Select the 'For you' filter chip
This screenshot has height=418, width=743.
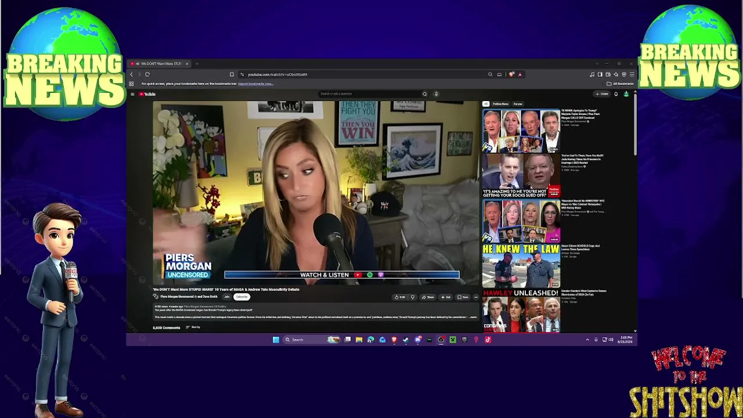[518, 104]
